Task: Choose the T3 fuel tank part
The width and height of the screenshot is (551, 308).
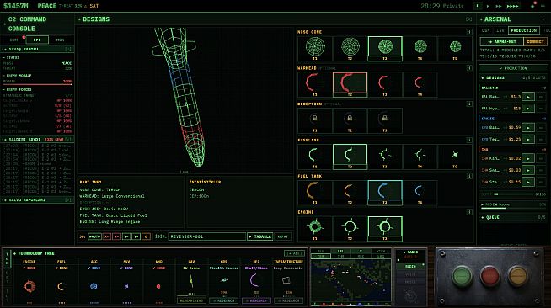Action: click(385, 193)
